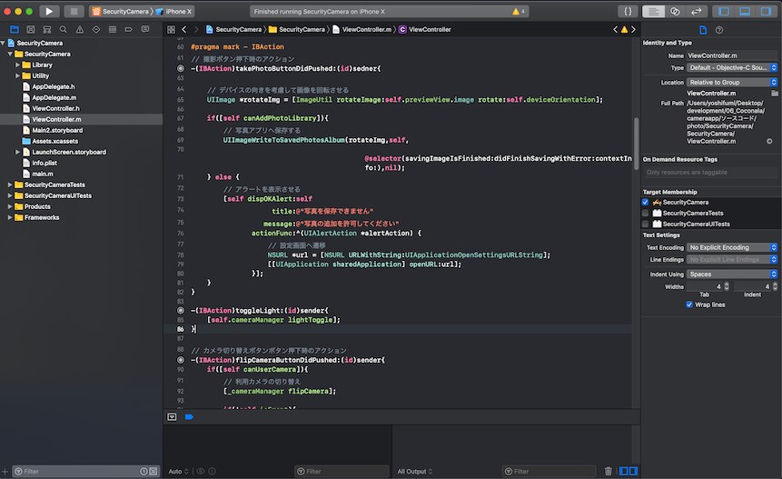Toggle the debug area visibility

[745, 11]
